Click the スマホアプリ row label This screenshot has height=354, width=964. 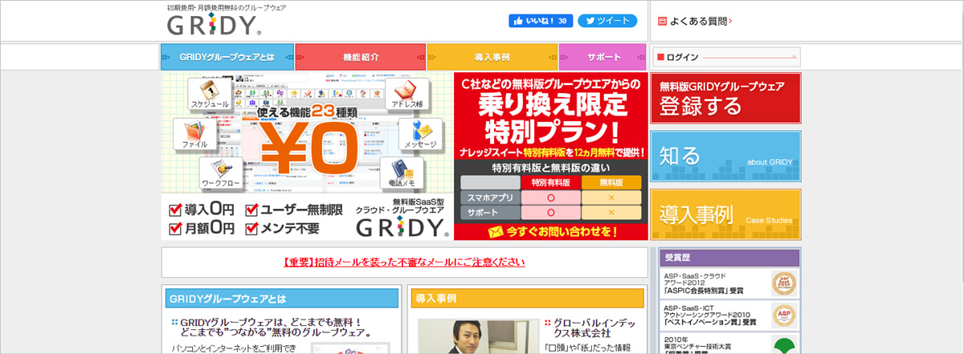489,197
